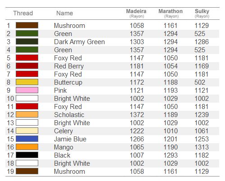Image resolution: width=225 pixels, height=181 pixels.
Task: Click the Red Berry color swatch
Action: (x=27, y=66)
